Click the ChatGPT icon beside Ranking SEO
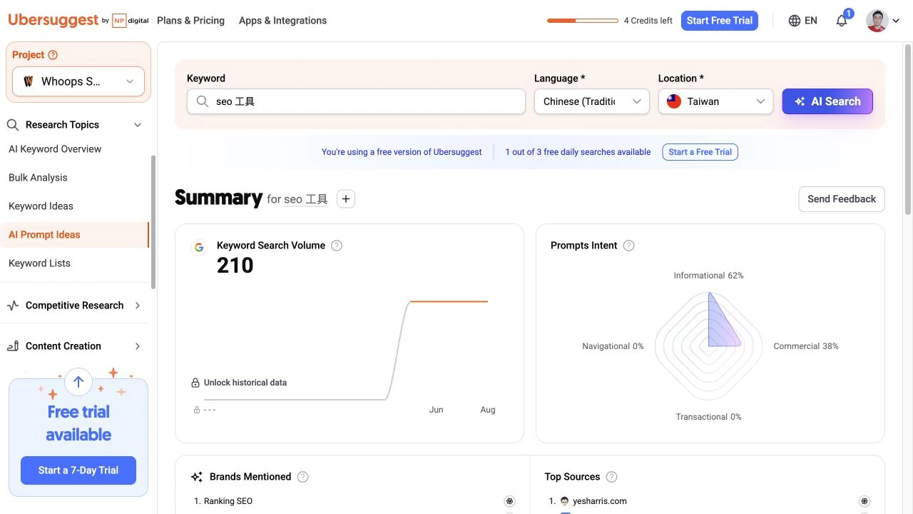This screenshot has height=514, width=913. point(509,501)
